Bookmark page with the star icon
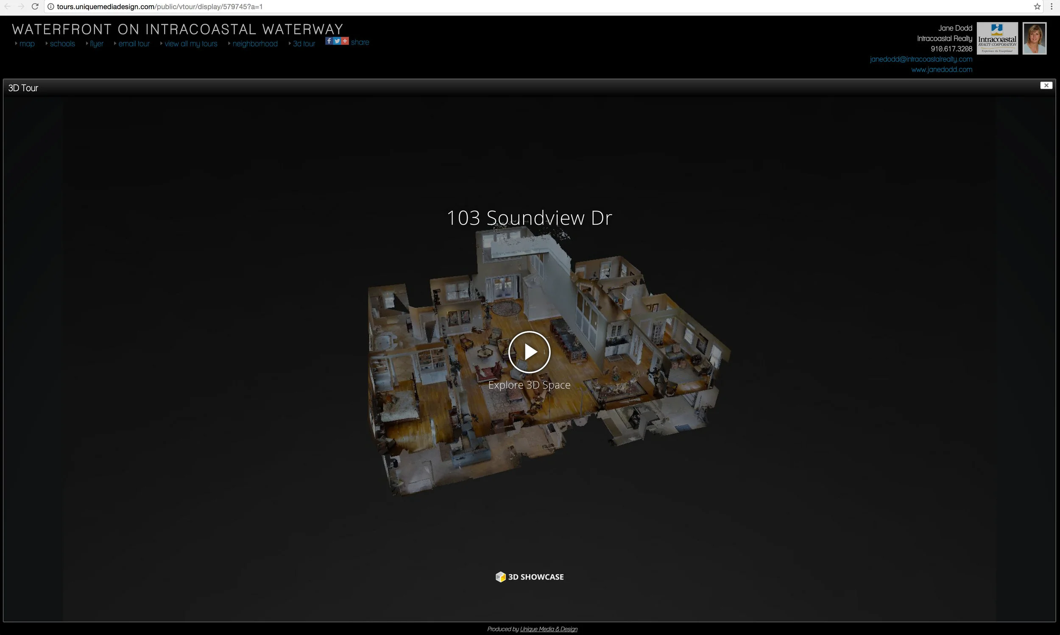The width and height of the screenshot is (1060, 635). pyautogui.click(x=1037, y=6)
